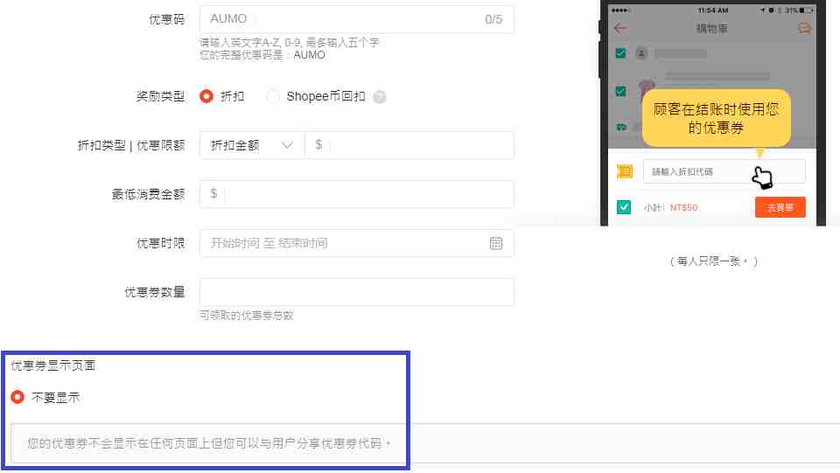The width and height of the screenshot is (840, 473).
Task: Select the Shopee币回扣 radio option
Action: coord(273,96)
